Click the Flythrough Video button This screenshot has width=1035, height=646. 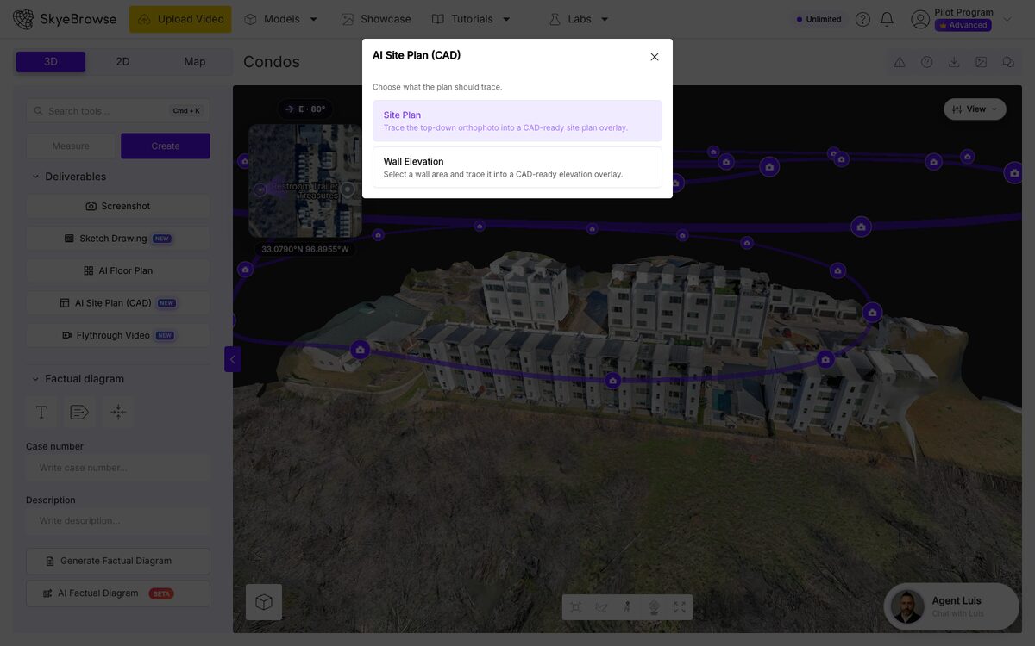tap(118, 335)
